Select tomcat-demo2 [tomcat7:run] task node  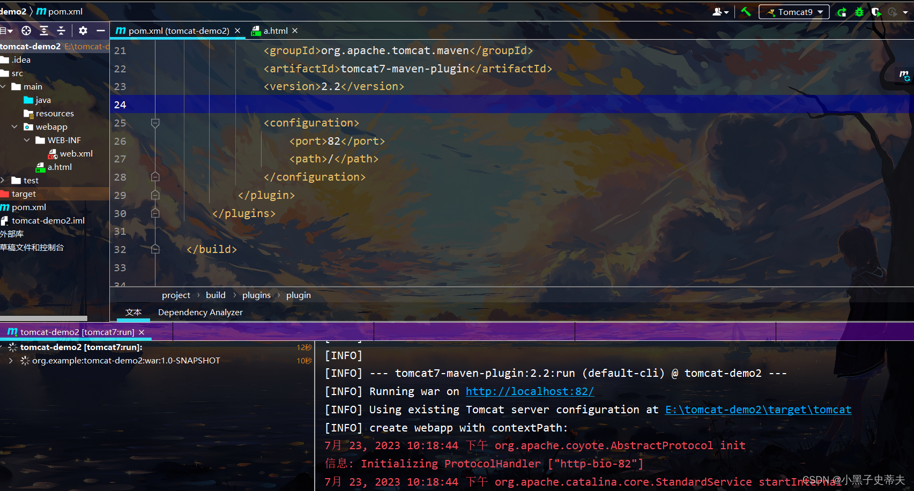coord(81,347)
